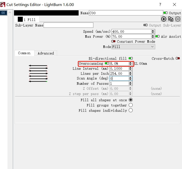Enable the Cross-Hatch toggle

[x=177, y=58]
